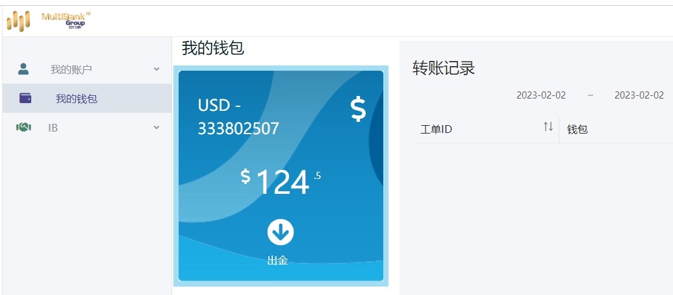Open the IB sidebar section
Image resolution: width=673 pixels, height=295 pixels.
point(87,128)
